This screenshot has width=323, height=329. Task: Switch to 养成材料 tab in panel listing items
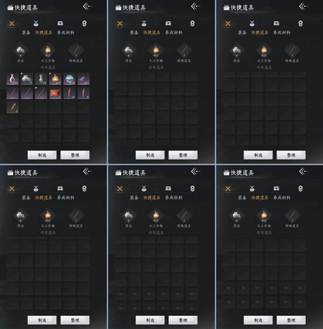click(66, 33)
